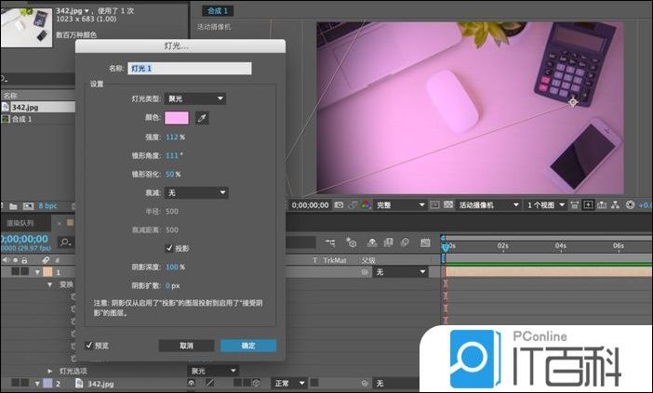
Task: Click layer 1 parent pick whip
Action: pyautogui.click(x=365, y=272)
